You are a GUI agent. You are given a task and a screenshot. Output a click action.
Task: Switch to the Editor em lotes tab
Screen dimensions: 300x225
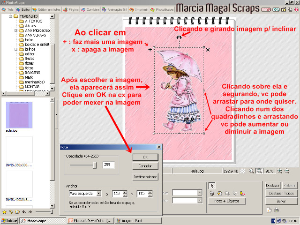[x=46, y=9]
